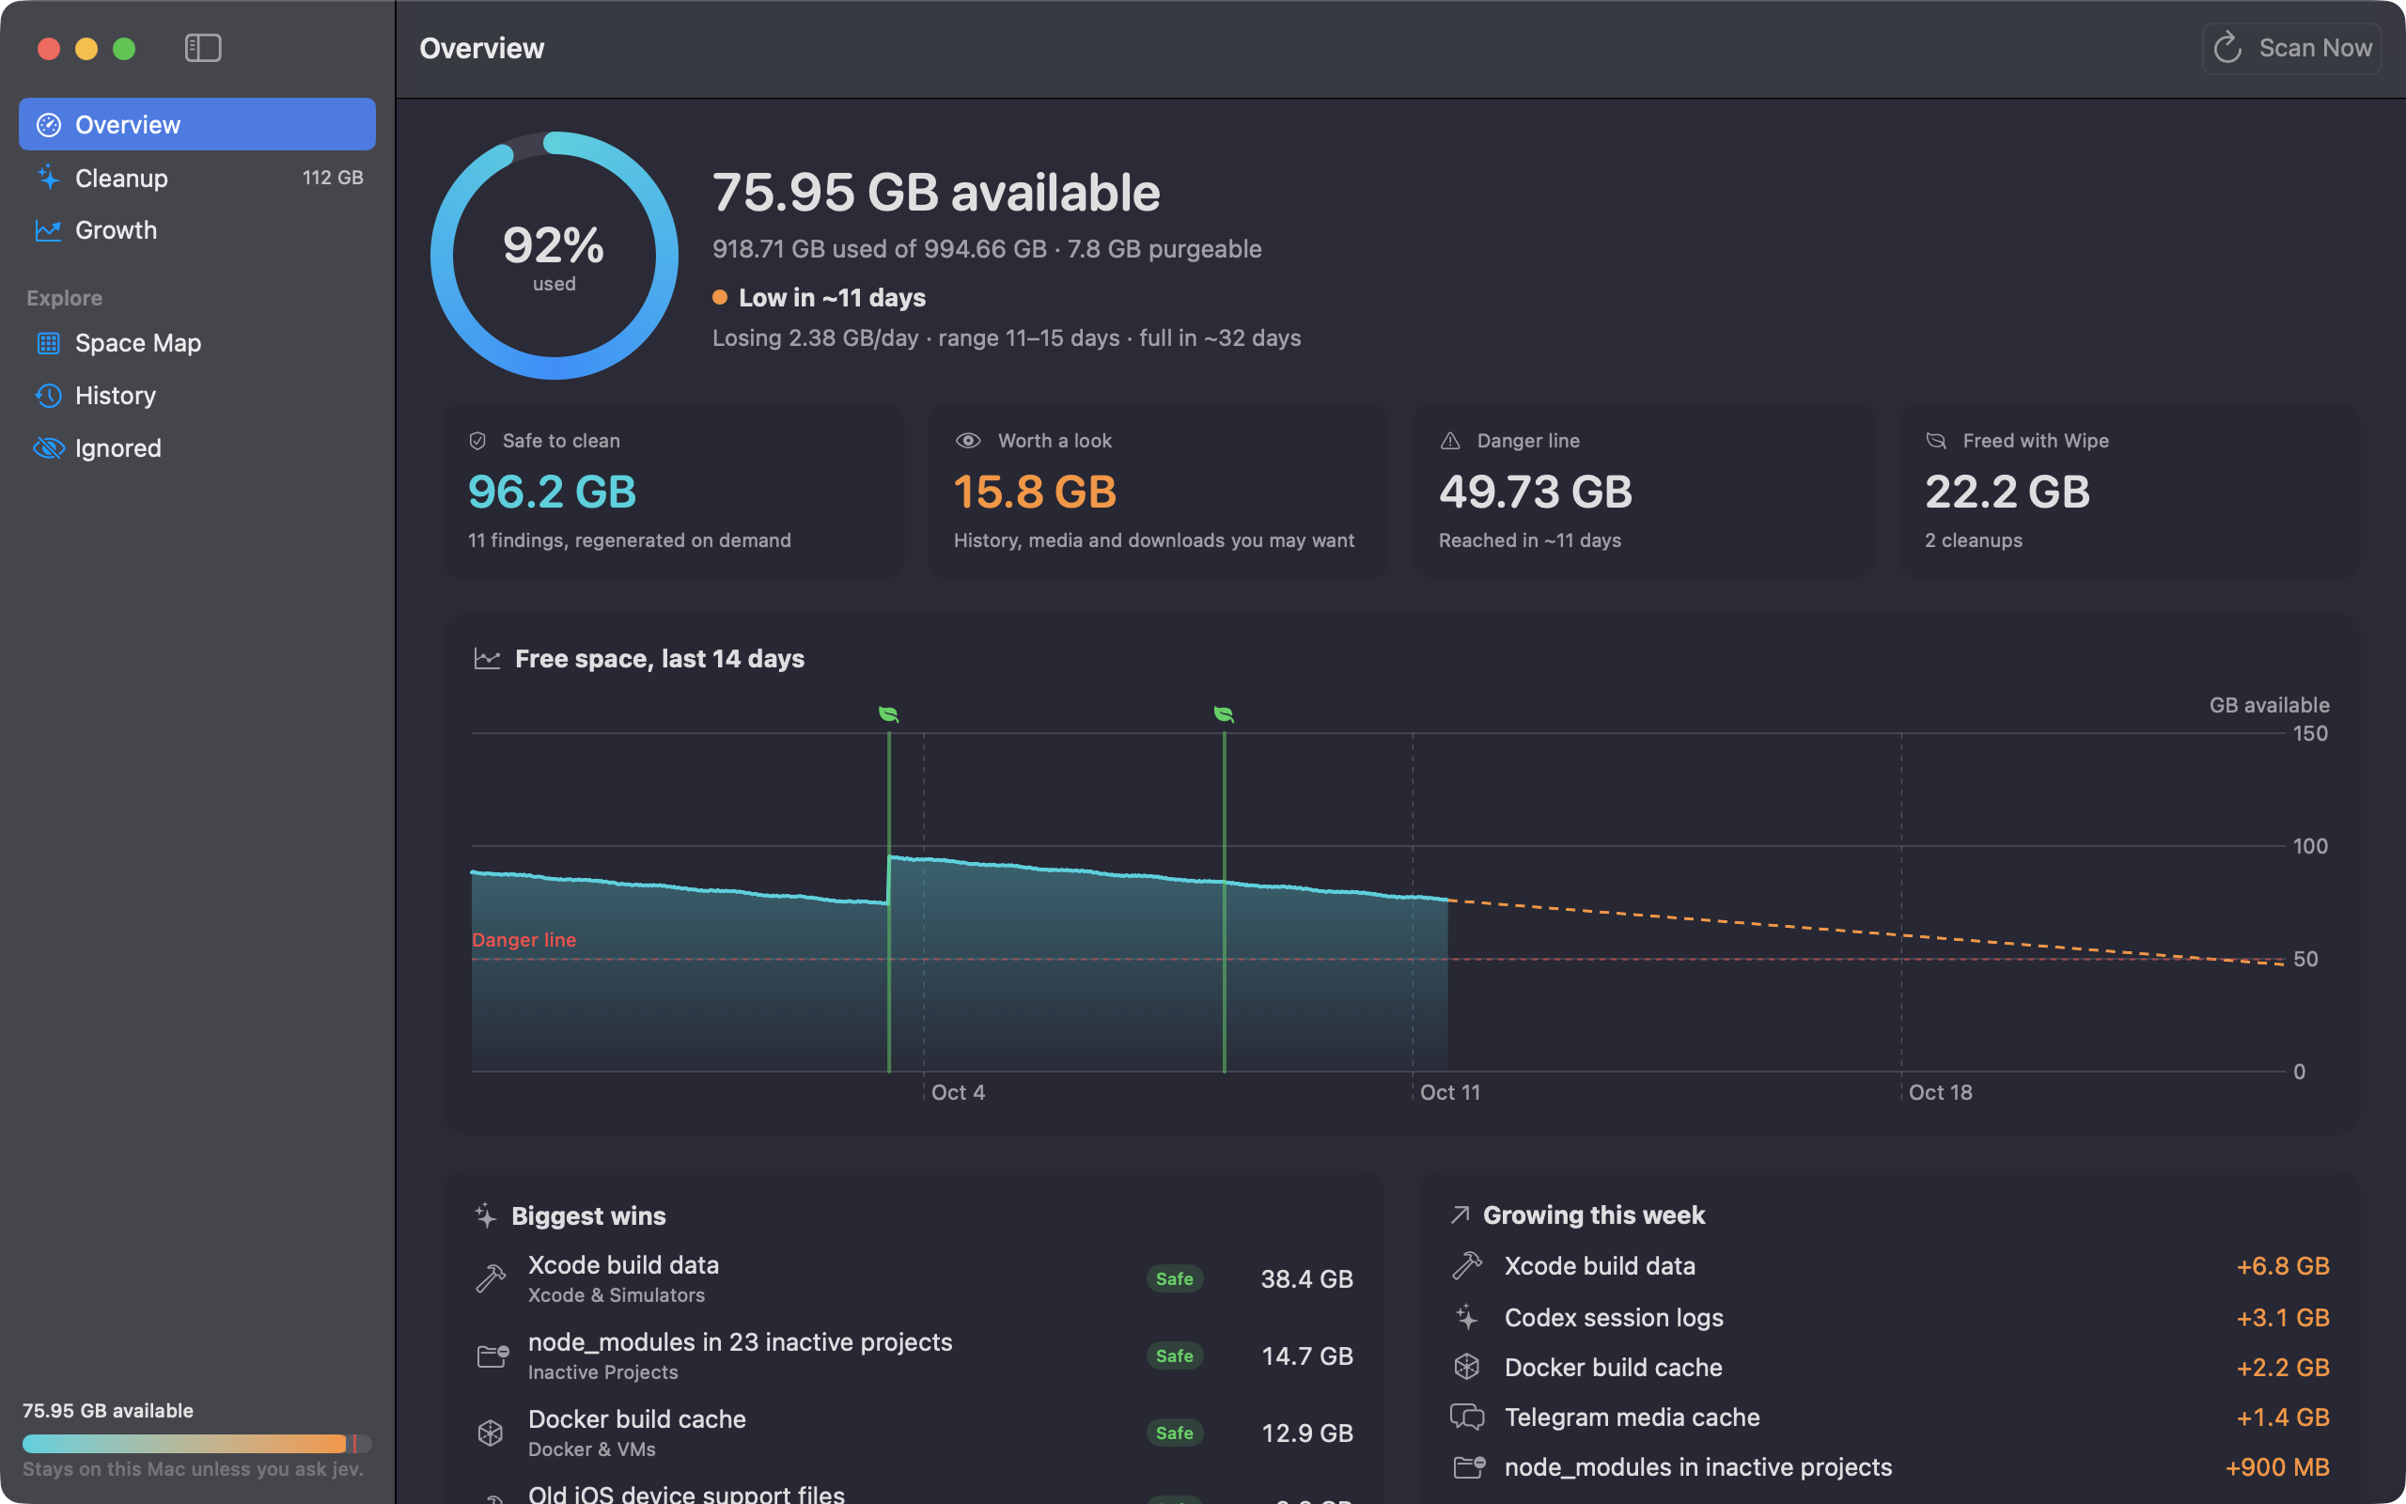Open the Worth a look card
The width and height of the screenshot is (2406, 1504).
click(1158, 491)
